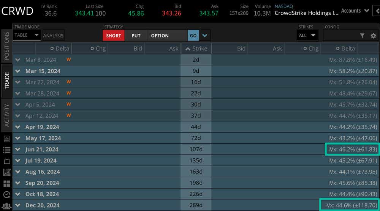This screenshot has height=211, width=380.
Task: Select the Aug 16, 2024 expiration label
Action: (x=43, y=172)
